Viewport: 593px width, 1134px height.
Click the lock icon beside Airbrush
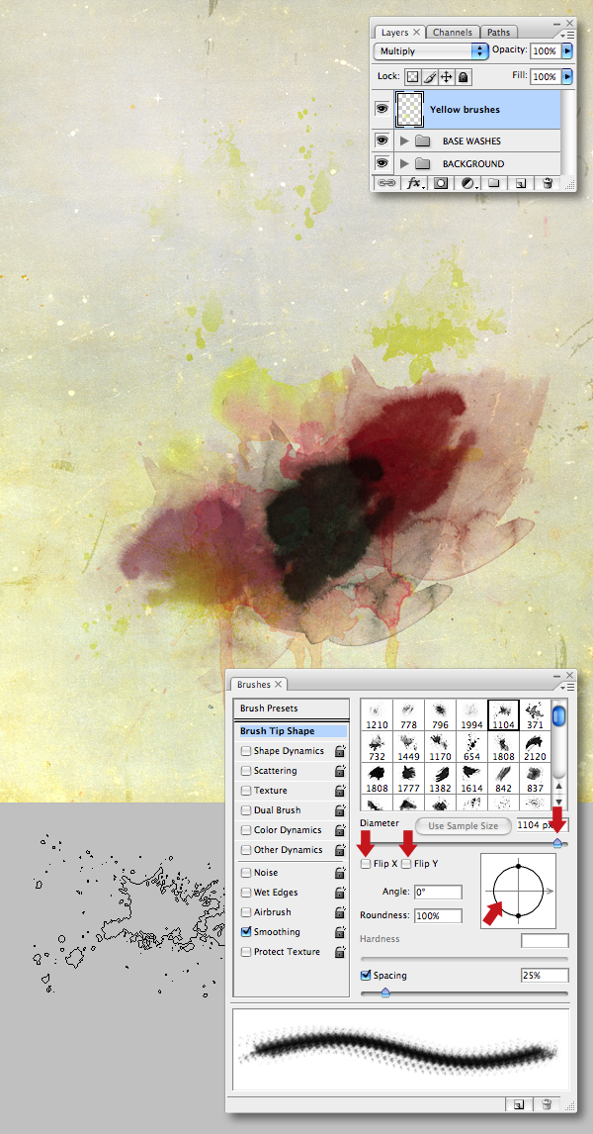[x=339, y=912]
